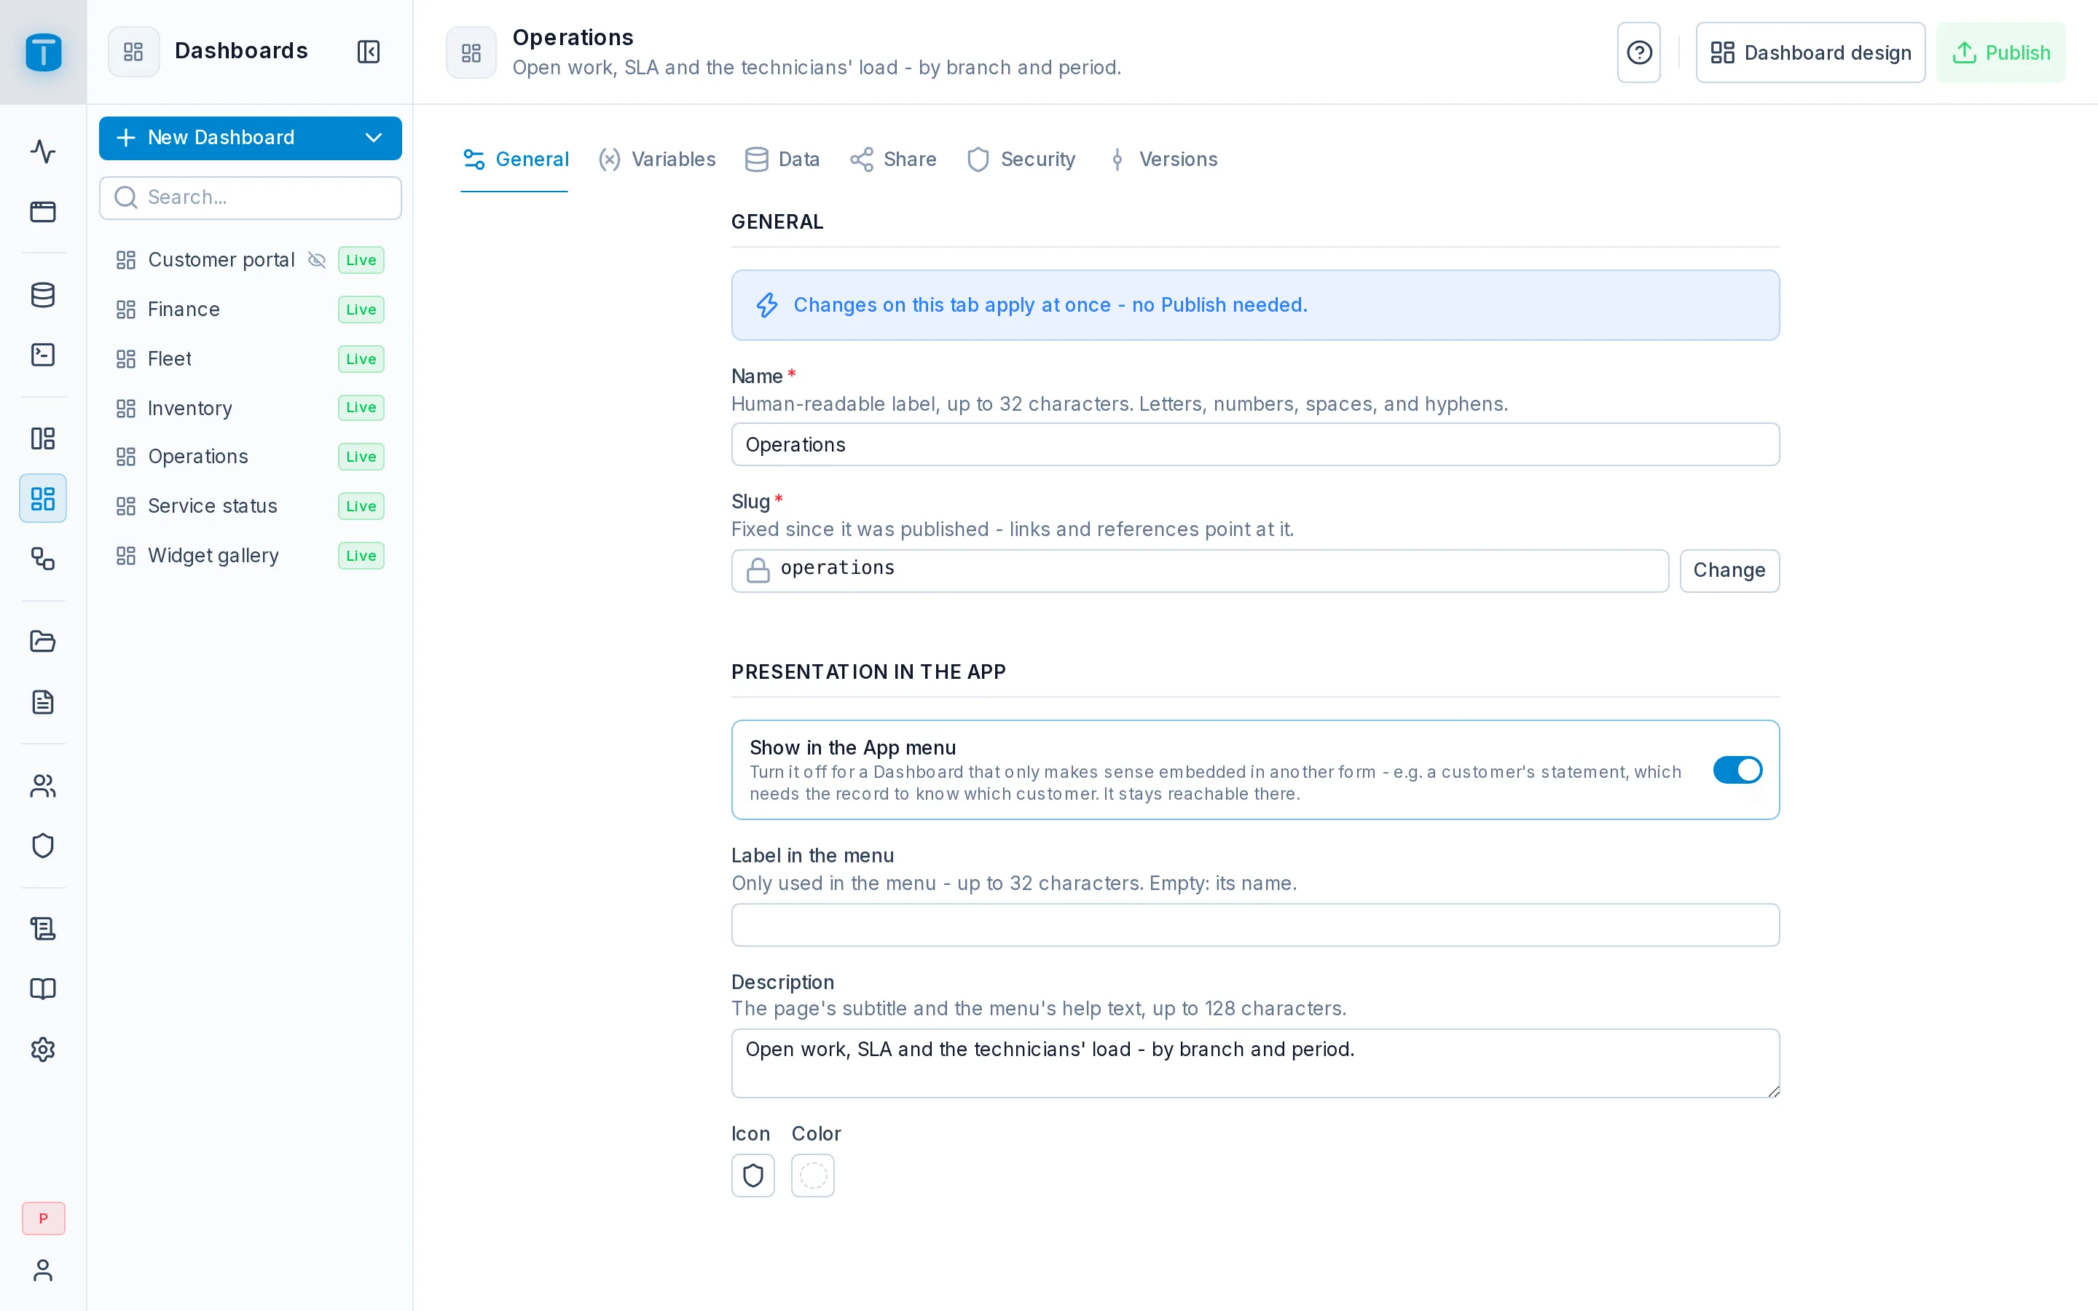Open the Color picker swatch
This screenshot has width=2098, height=1311.
[x=813, y=1175]
